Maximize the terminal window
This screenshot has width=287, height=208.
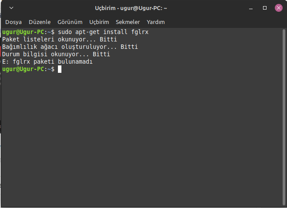[x=265, y=8]
